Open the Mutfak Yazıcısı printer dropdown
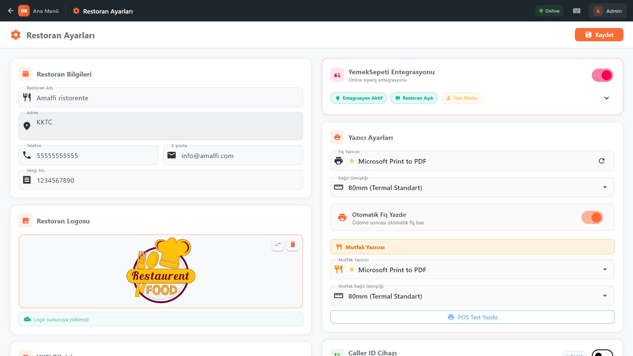Viewport: 633px width, 356px height. [472, 270]
